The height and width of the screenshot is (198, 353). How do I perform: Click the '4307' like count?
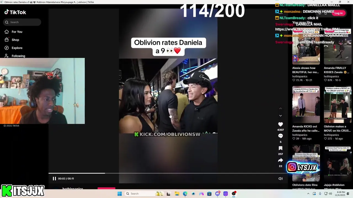280,130
